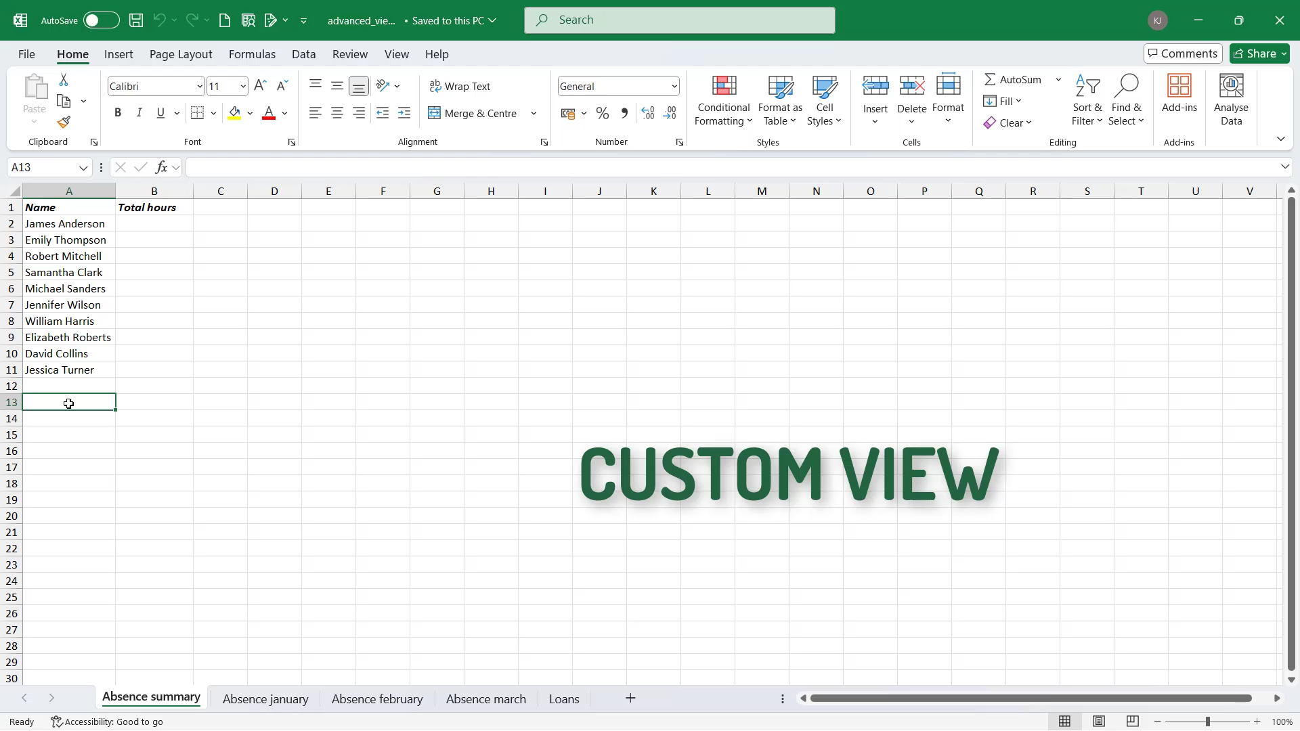The height and width of the screenshot is (731, 1300).
Task: Click the Format Painter brush icon
Action: pyautogui.click(x=64, y=123)
